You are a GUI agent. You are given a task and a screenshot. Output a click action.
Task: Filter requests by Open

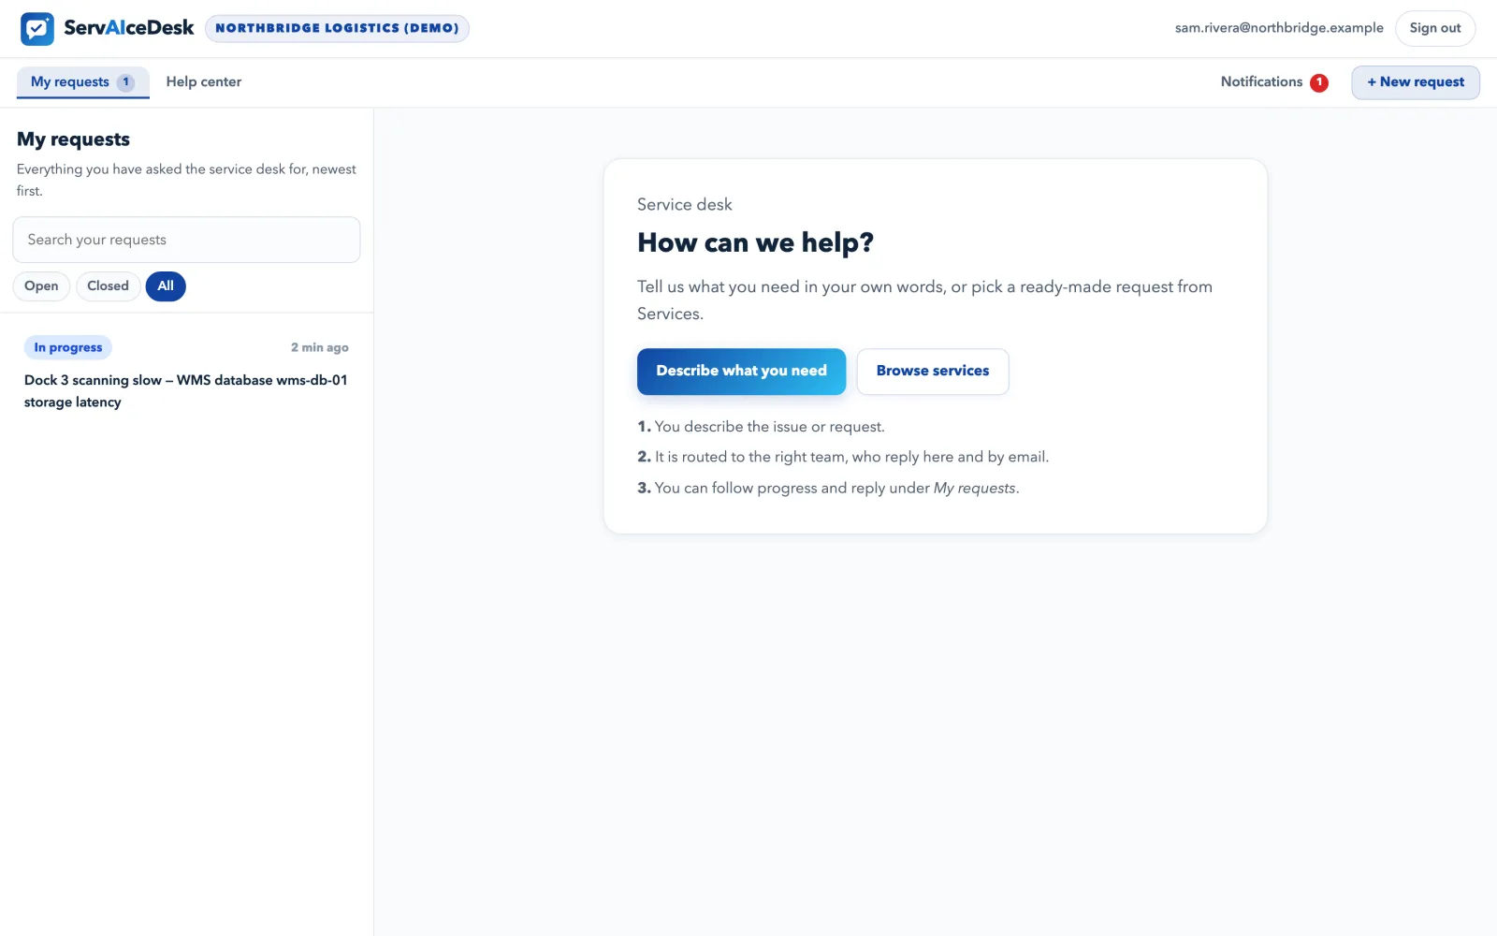pyautogui.click(x=41, y=286)
